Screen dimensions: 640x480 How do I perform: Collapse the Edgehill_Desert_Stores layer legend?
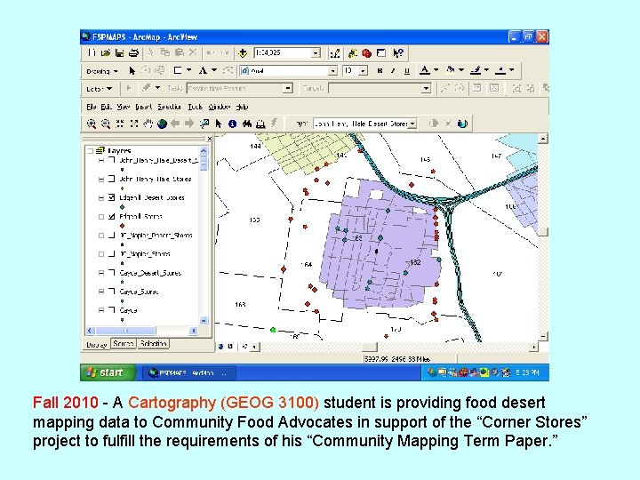pos(101,198)
